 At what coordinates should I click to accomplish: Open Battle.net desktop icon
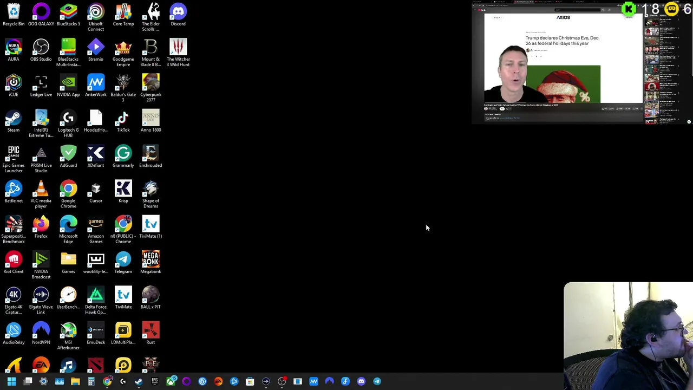click(x=14, y=192)
